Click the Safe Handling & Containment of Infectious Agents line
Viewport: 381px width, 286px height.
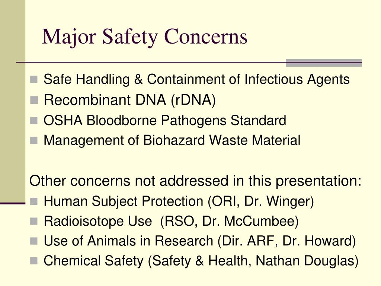click(x=196, y=80)
